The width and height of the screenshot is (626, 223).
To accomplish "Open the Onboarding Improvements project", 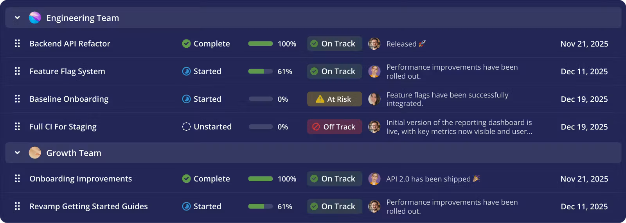I will click(x=81, y=178).
